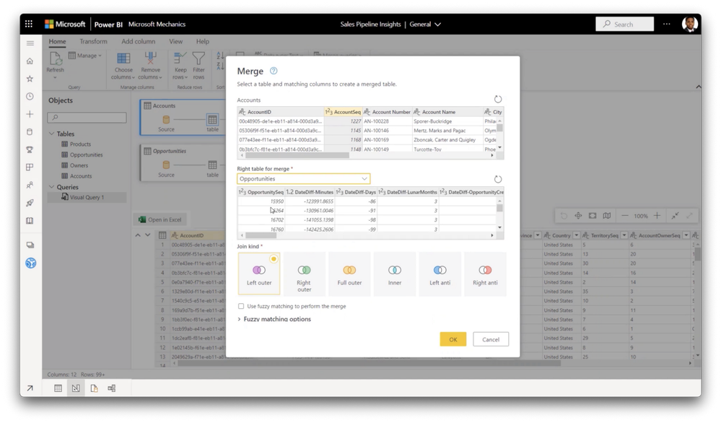Cancel the Merge dialog
This screenshot has height=423, width=721.
coord(491,339)
